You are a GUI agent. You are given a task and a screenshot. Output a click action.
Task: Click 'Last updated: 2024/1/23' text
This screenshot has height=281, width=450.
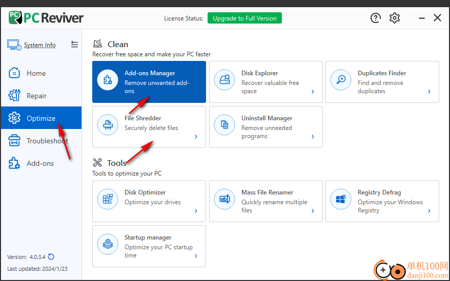click(37, 269)
